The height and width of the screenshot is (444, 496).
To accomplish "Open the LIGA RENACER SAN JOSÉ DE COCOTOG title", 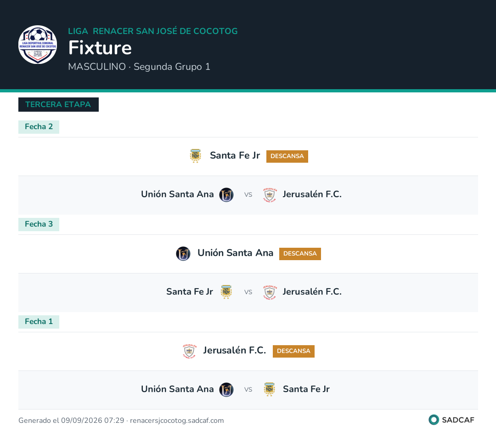I will 153,31.
